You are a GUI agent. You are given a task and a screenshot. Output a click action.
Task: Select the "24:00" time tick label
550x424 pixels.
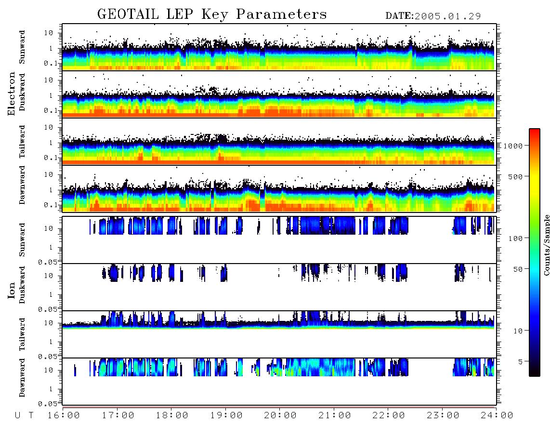497,415
